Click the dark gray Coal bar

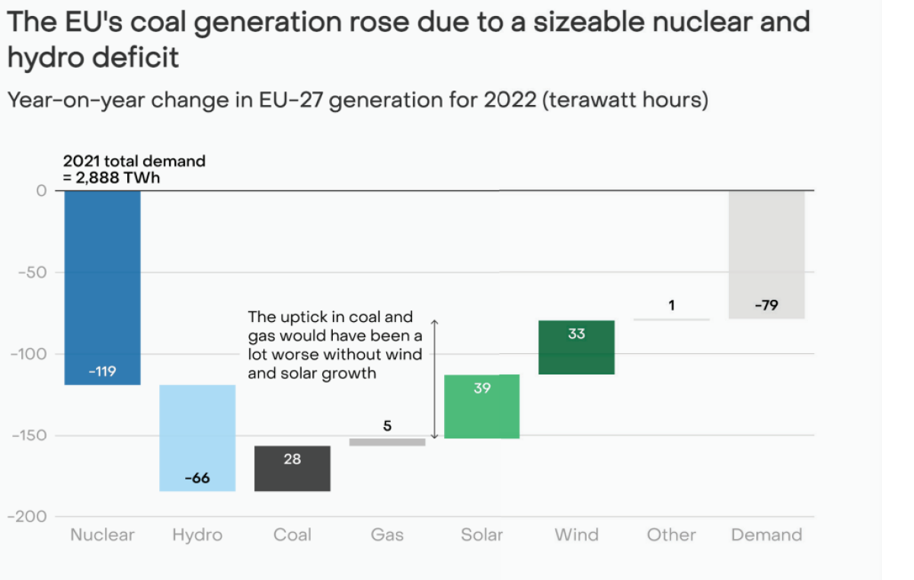click(292, 468)
